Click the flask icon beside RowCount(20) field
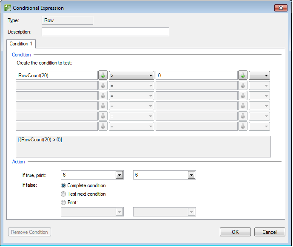Viewport: 293px width, 247px height. pos(103,76)
